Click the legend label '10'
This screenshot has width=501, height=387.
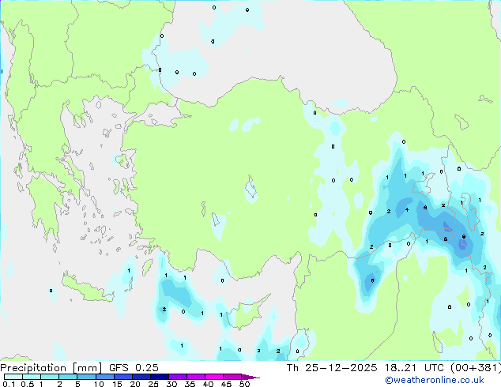click(x=99, y=384)
